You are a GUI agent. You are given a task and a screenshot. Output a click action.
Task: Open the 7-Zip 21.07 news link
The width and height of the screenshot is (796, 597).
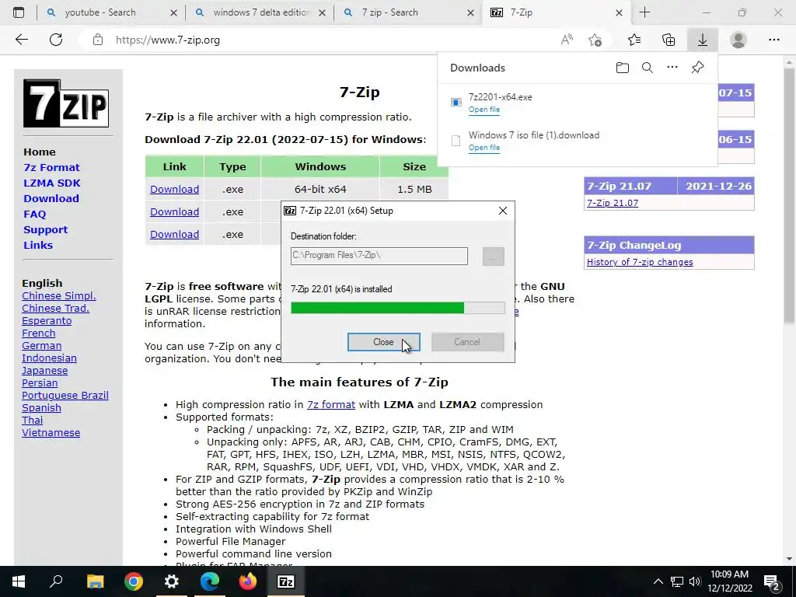613,203
